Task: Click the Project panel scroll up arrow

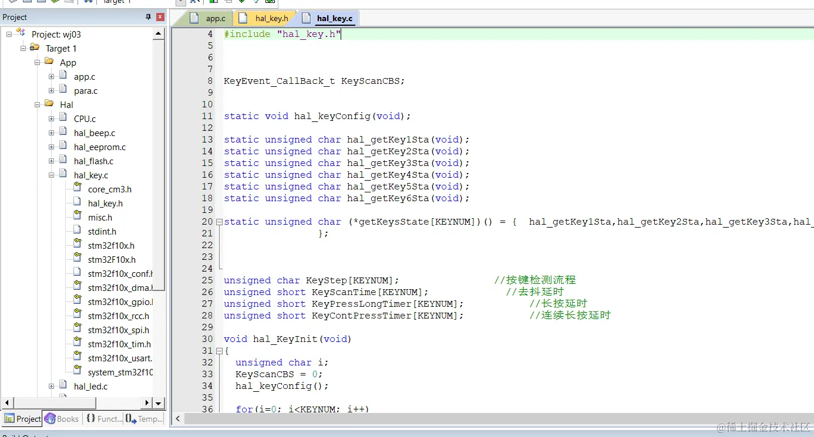Action: point(159,34)
